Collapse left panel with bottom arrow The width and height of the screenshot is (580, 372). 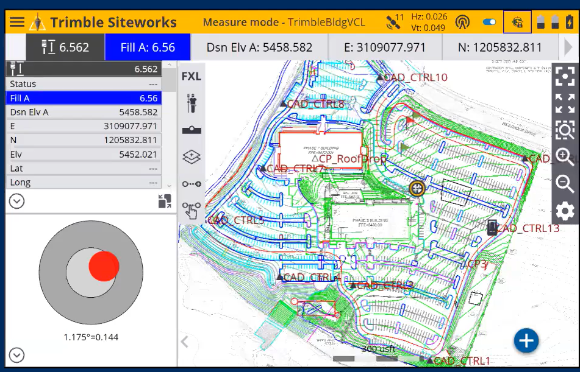click(x=185, y=342)
